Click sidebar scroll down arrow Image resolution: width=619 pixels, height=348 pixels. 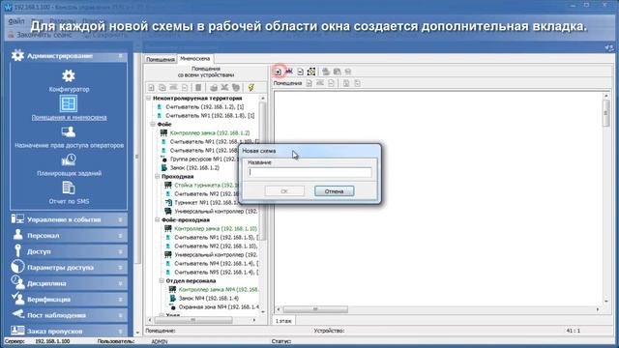click(x=137, y=333)
